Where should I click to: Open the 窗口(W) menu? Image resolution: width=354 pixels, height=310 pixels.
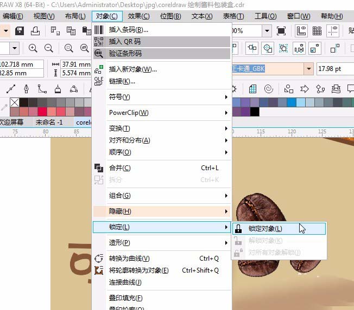(x=299, y=16)
